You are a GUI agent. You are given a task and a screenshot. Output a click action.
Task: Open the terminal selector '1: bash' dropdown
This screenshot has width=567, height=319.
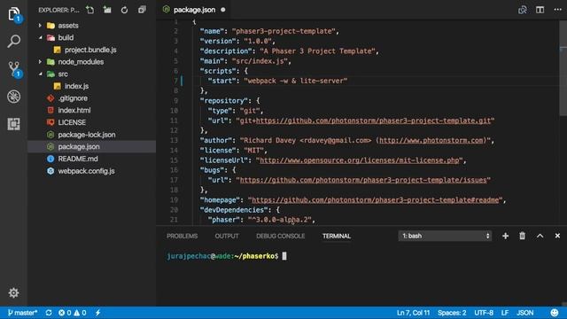[x=445, y=236]
